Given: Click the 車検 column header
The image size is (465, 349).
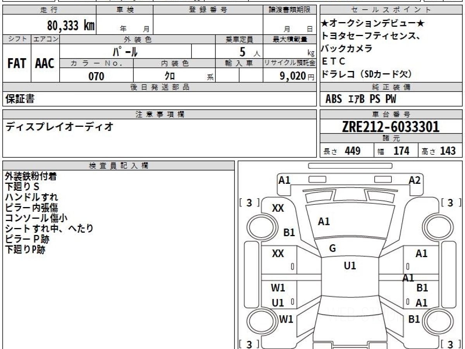Looking at the screenshot, I should [x=125, y=10].
